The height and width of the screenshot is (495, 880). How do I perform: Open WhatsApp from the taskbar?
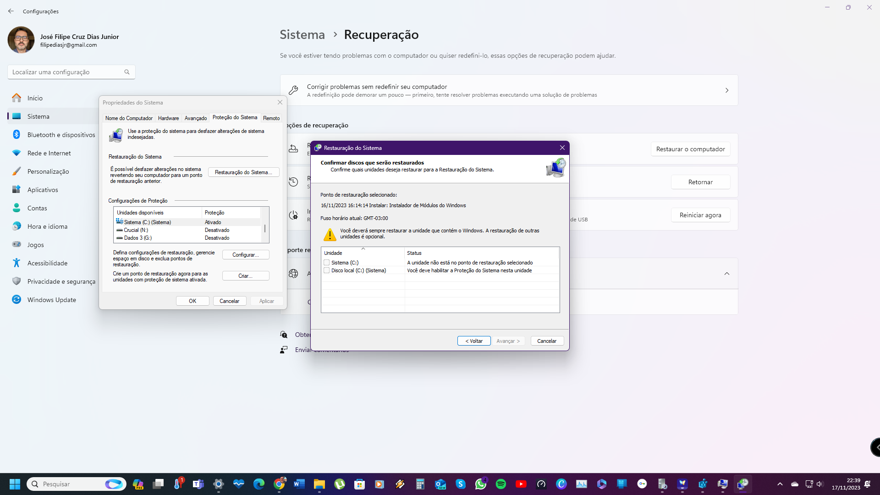[481, 484]
